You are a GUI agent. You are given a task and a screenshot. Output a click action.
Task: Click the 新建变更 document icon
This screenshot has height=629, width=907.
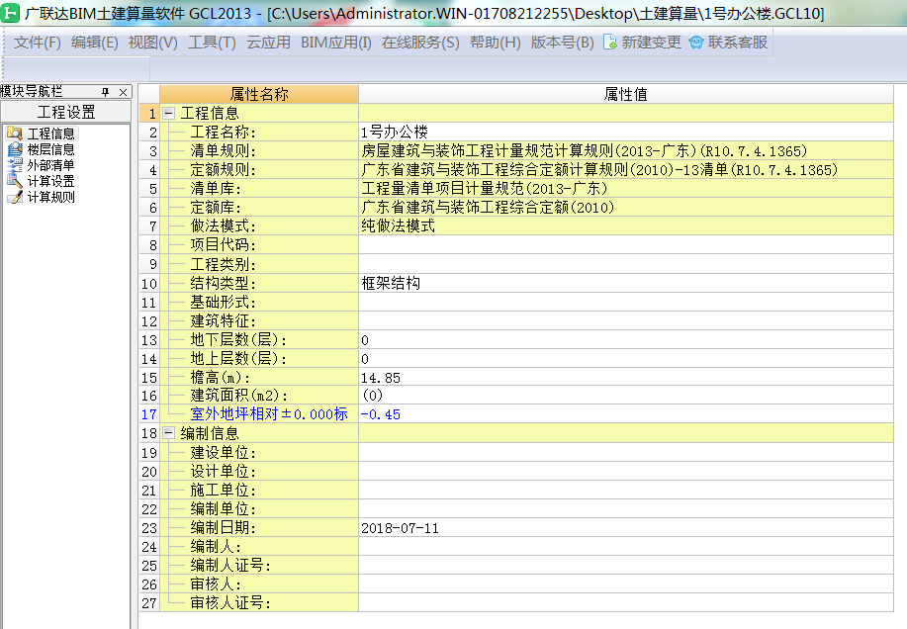pyautogui.click(x=609, y=43)
